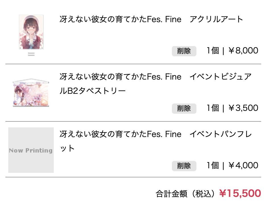Open the B2 tapestry thumbnail image
266x203 pixels.
31,93
